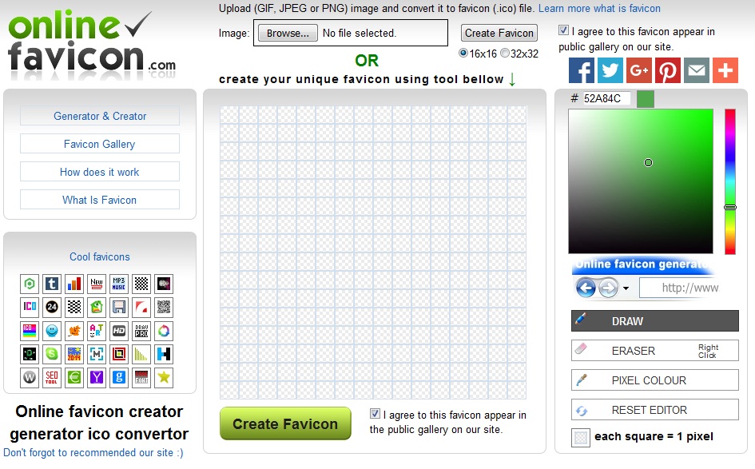Select the floppy disk save favicon
This screenshot has height=469, width=755.
(119, 307)
